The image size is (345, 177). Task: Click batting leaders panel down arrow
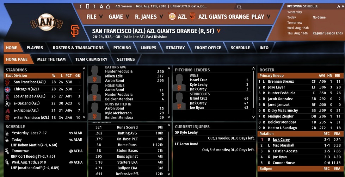tap(169, 117)
